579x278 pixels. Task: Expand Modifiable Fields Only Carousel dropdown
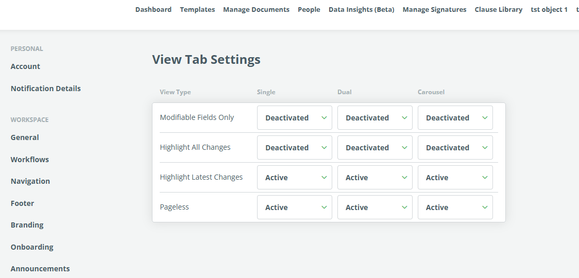[455, 118]
